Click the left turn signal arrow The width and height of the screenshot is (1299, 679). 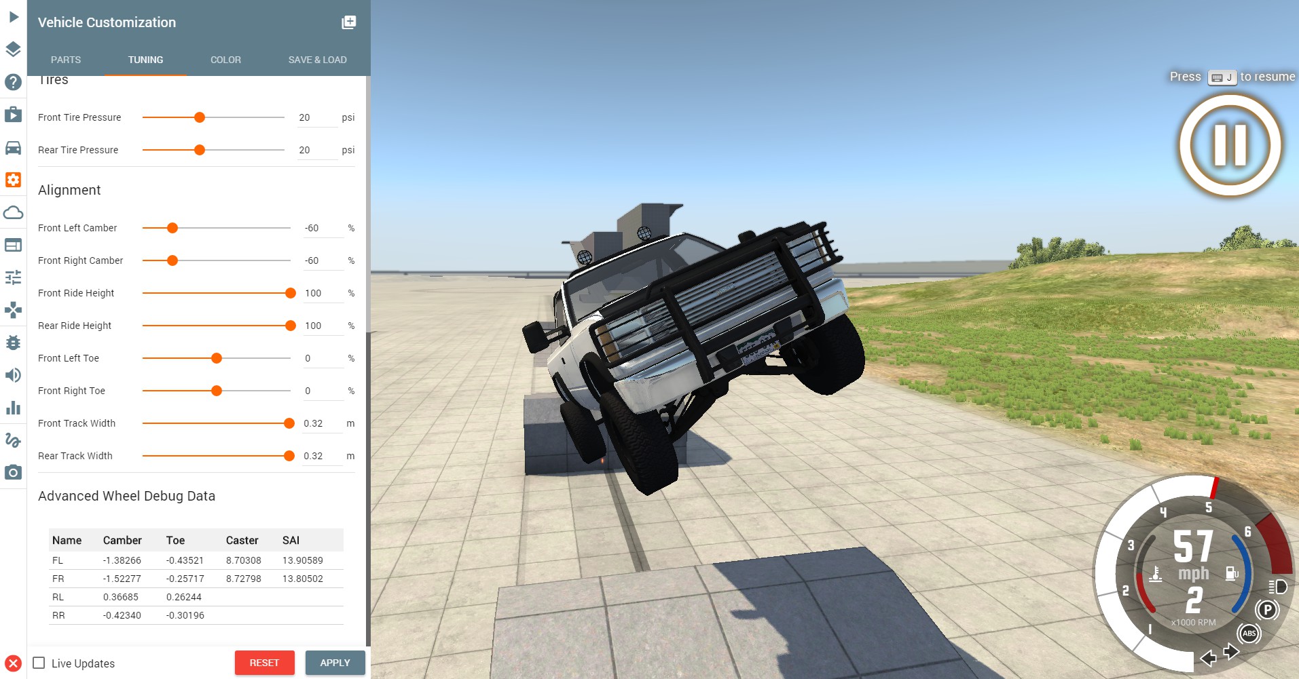coord(1208,658)
